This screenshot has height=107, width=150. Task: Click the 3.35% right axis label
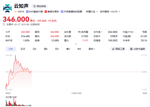(x=144, y=90)
